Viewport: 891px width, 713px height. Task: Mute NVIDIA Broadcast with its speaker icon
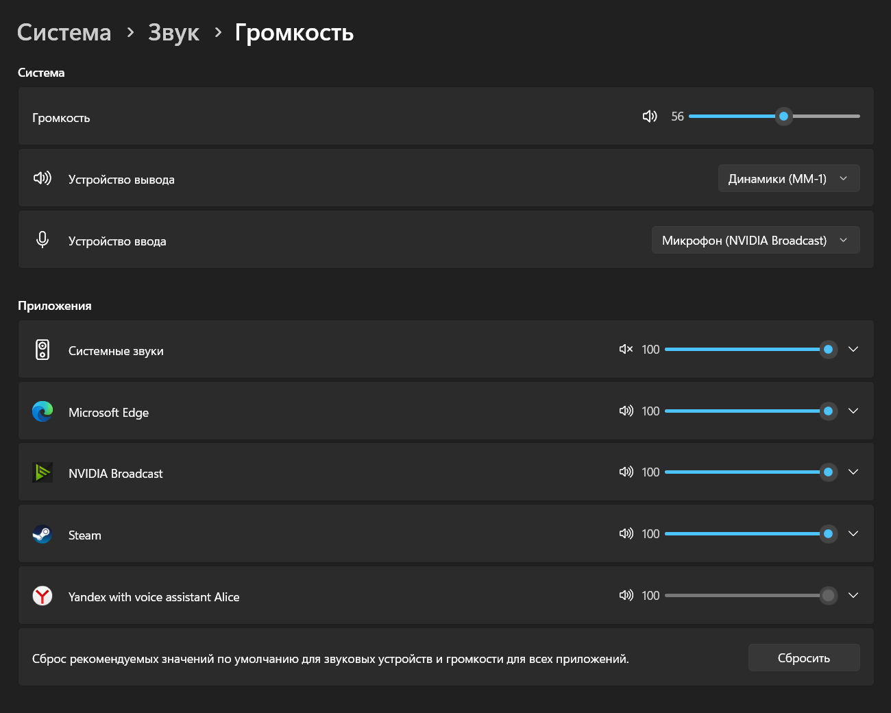click(626, 472)
